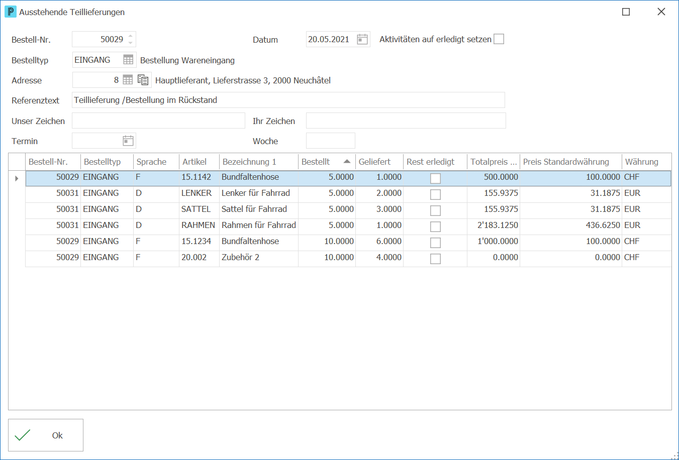This screenshot has height=460, width=679.
Task: Click the row indicator arrow beside the first row
Action: coord(17,178)
